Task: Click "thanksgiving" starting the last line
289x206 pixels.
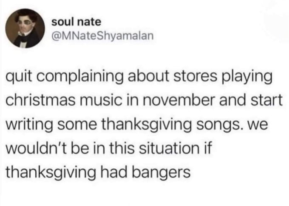Action: [x=51, y=173]
